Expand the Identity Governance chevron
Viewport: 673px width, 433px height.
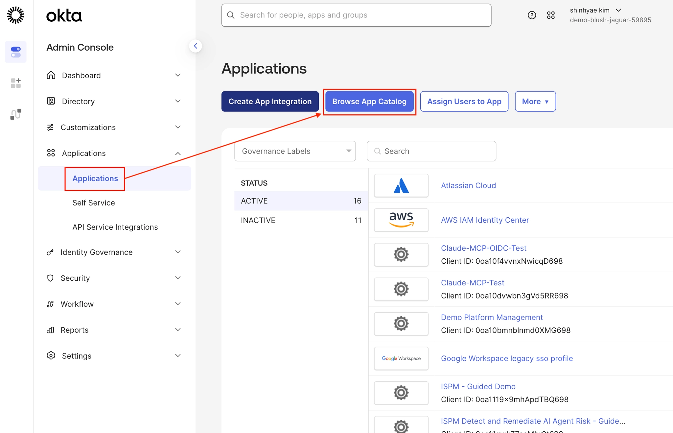coord(178,252)
